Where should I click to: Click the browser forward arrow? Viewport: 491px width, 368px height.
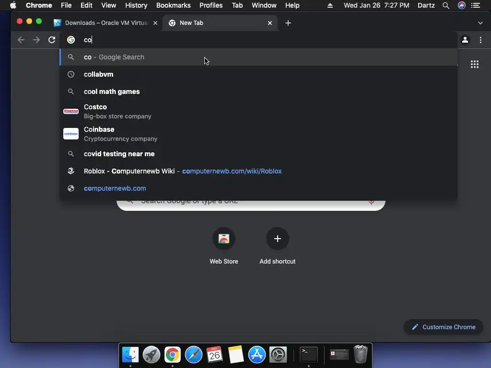(36, 40)
